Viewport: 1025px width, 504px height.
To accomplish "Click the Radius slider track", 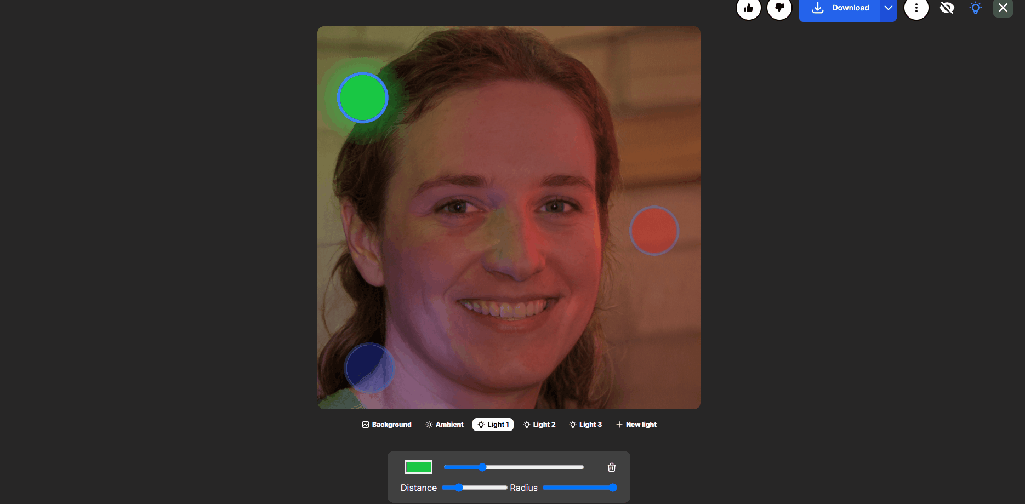I will (x=580, y=488).
